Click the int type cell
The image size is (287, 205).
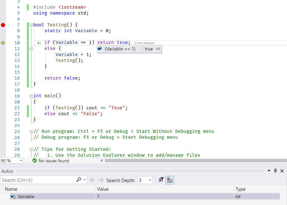click(x=257, y=197)
